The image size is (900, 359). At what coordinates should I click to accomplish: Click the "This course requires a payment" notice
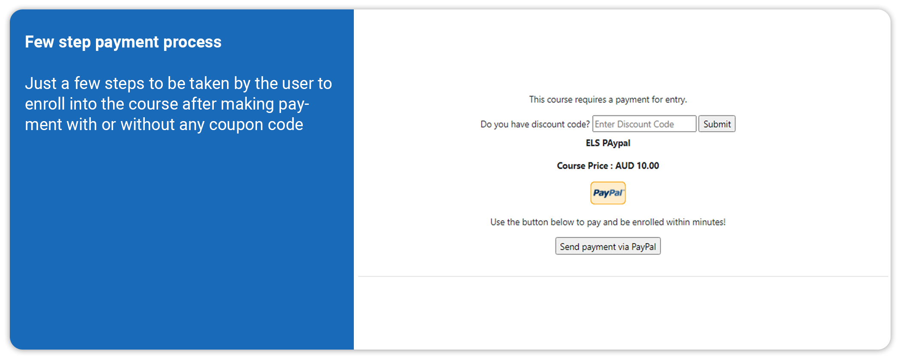pos(607,100)
